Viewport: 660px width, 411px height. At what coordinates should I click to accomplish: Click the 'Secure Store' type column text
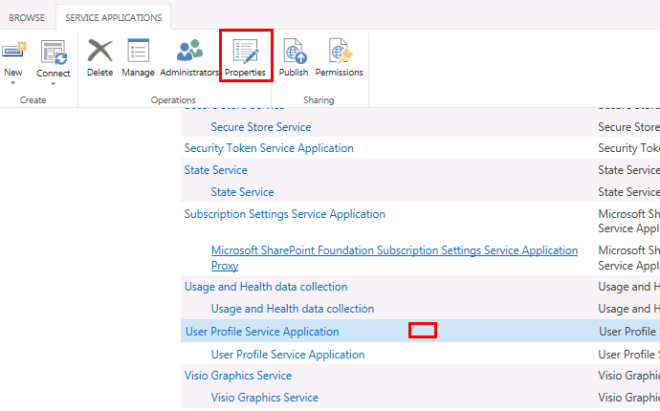[628, 127]
